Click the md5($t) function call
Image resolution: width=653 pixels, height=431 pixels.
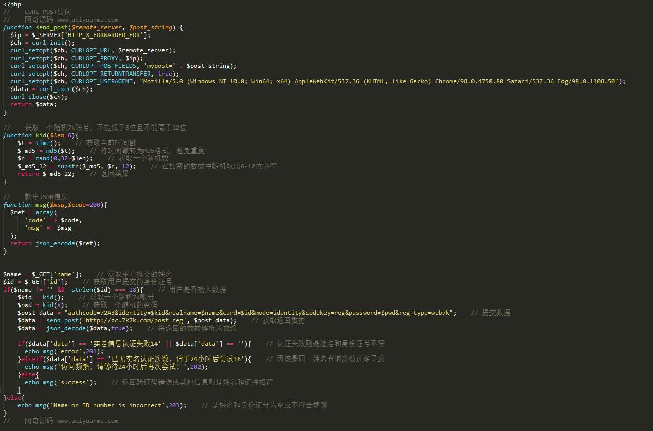[x=60, y=151]
